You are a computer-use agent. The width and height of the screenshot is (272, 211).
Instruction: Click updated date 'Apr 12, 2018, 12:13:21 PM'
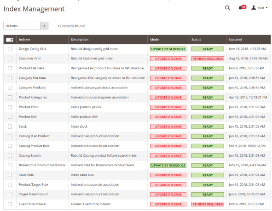(248, 97)
